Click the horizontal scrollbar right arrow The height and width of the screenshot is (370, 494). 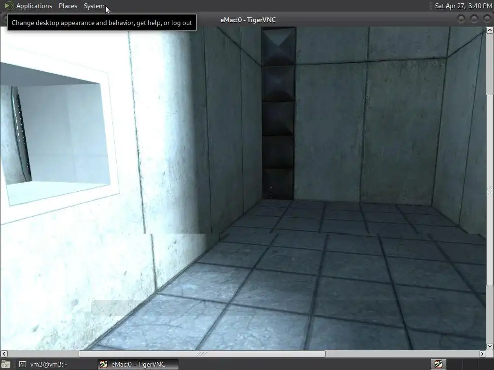click(482, 354)
